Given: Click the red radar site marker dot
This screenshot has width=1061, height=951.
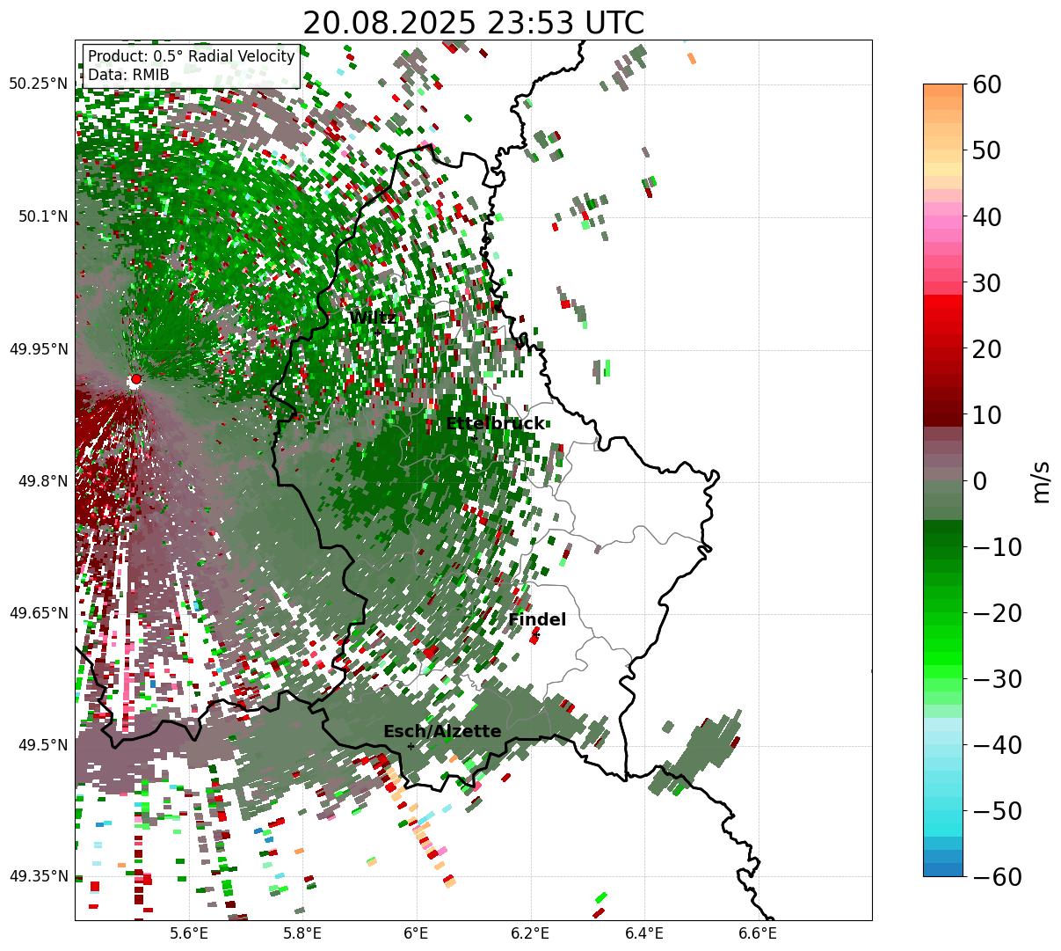Looking at the screenshot, I should coord(135,379).
